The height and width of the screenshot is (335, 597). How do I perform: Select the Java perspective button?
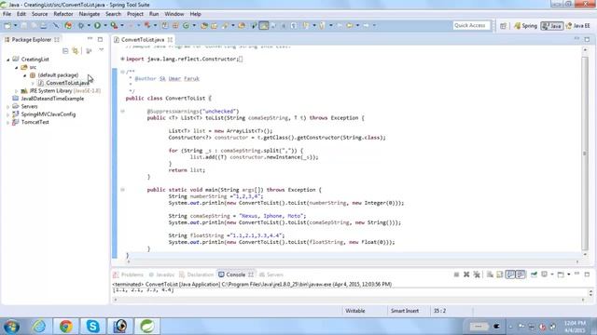click(551, 26)
